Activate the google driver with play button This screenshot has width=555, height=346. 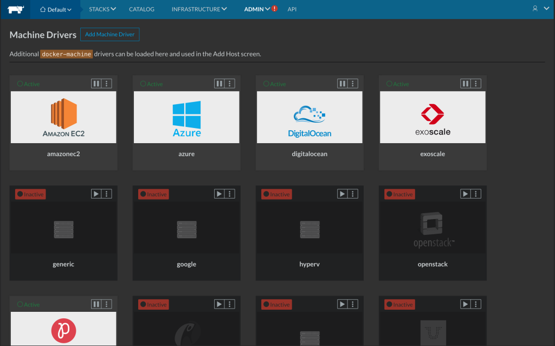pos(220,194)
